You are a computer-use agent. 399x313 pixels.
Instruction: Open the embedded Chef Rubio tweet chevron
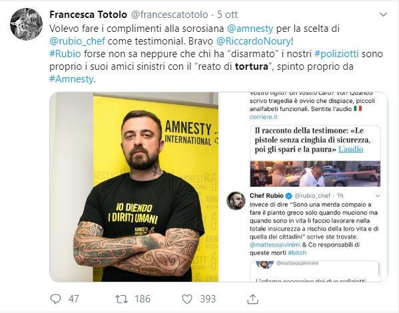click(378, 196)
